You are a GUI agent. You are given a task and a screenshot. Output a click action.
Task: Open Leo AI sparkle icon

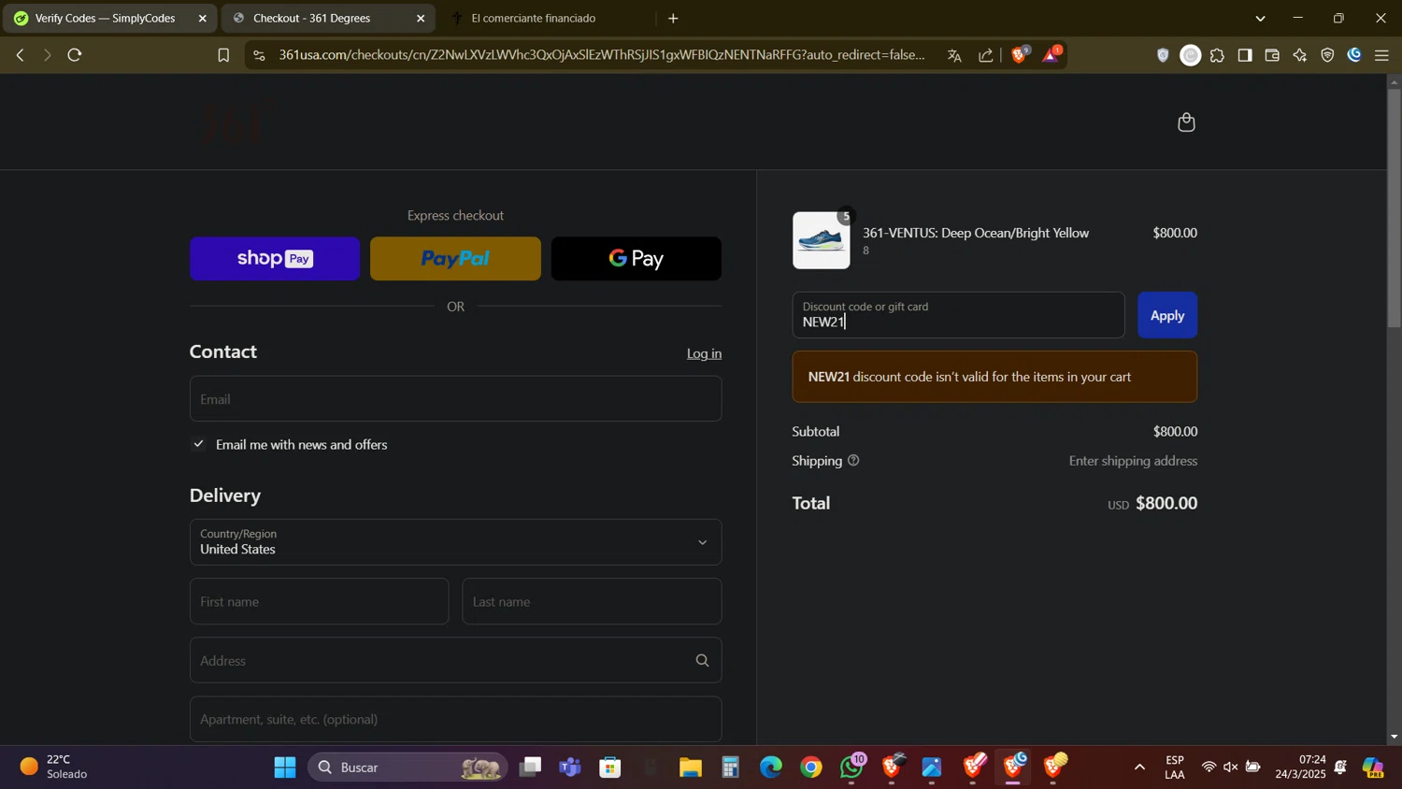point(1300,56)
